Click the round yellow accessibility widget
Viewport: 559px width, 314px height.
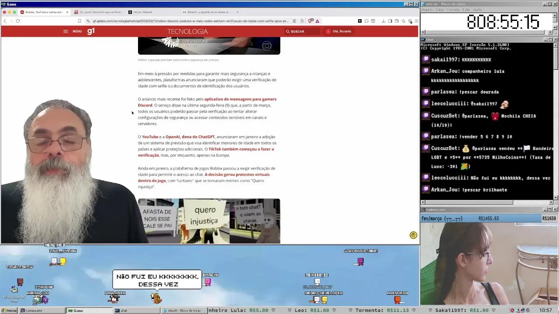413,235
